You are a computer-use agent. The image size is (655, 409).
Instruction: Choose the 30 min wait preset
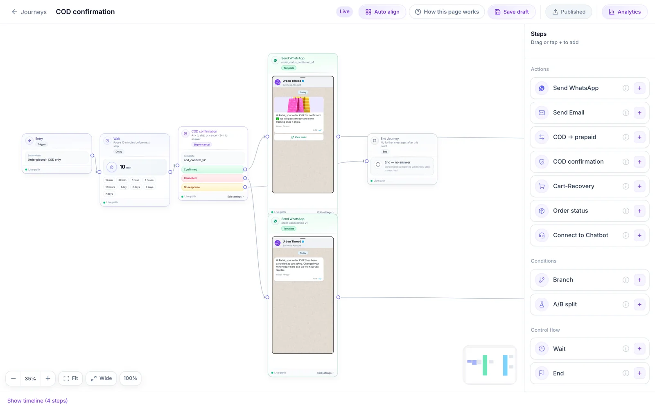122,180
